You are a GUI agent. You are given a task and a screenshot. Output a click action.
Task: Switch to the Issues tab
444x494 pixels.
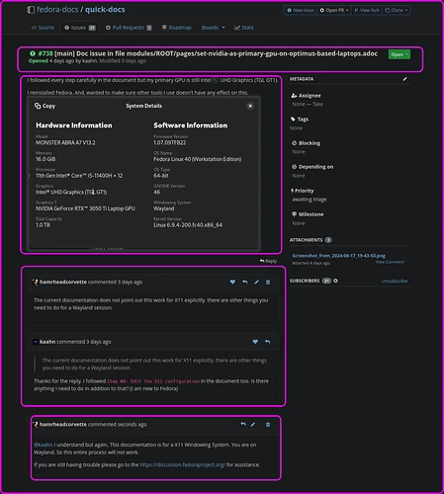pyautogui.click(x=80, y=28)
